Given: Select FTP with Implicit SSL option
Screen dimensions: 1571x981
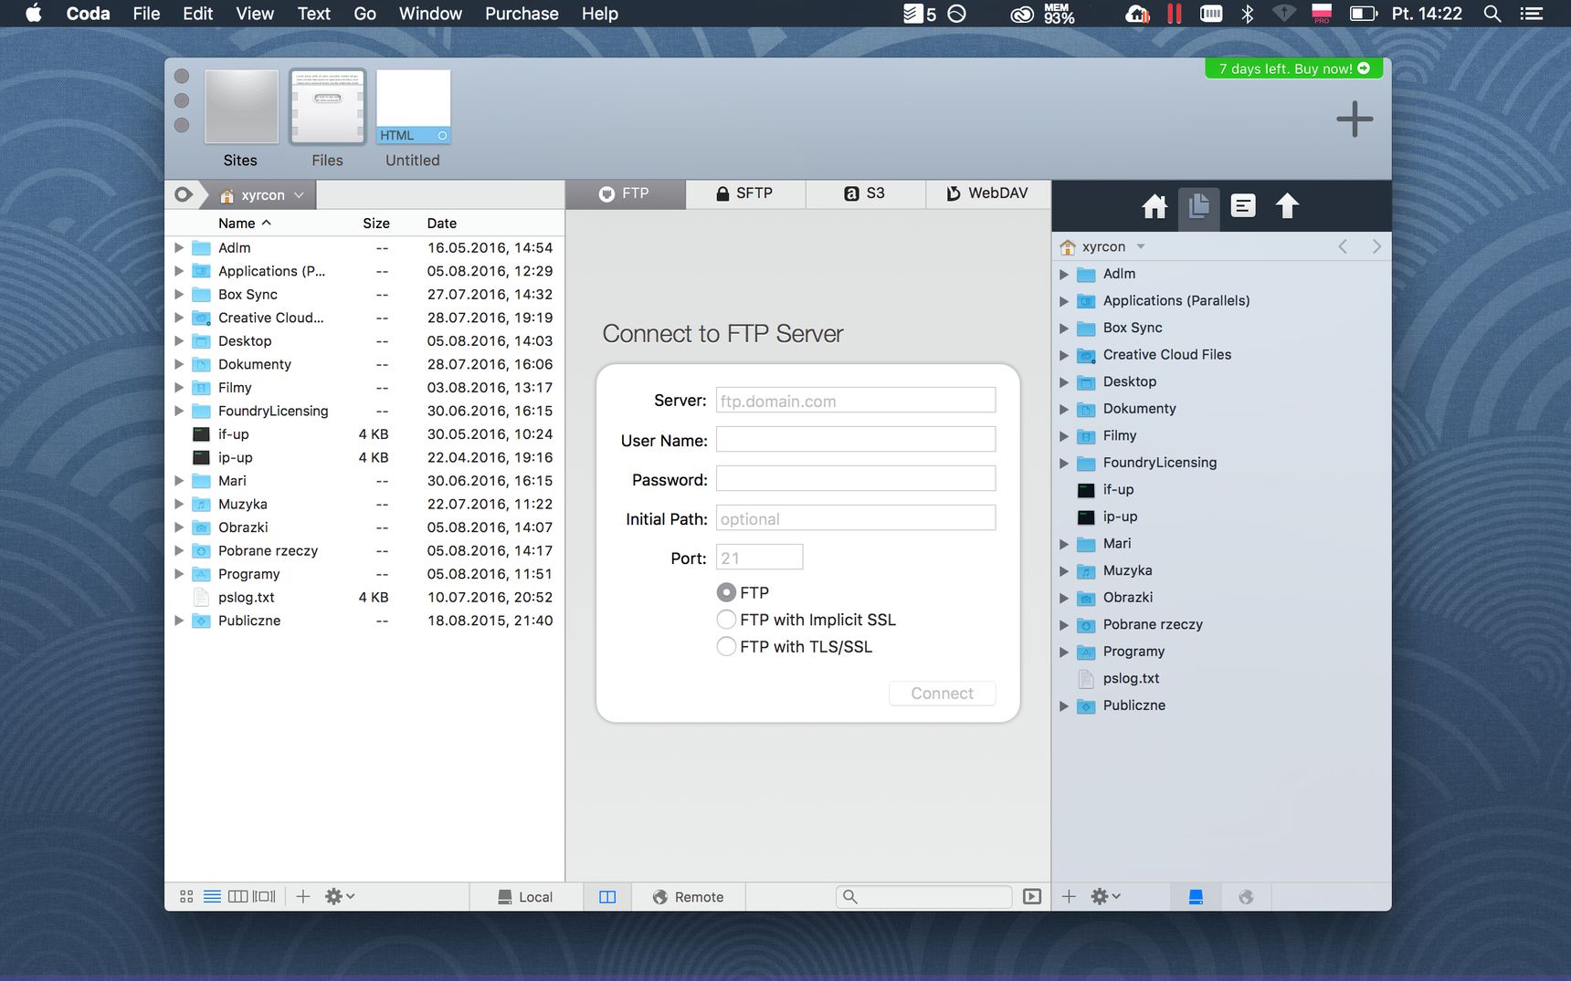Looking at the screenshot, I should pos(726,620).
